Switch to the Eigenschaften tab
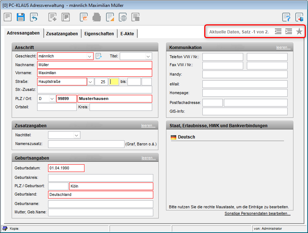 click(99, 33)
